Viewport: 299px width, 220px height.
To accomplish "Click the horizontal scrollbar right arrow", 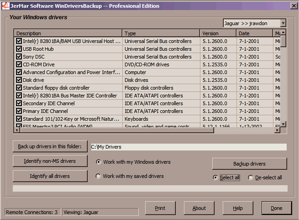I will pos(277,130).
